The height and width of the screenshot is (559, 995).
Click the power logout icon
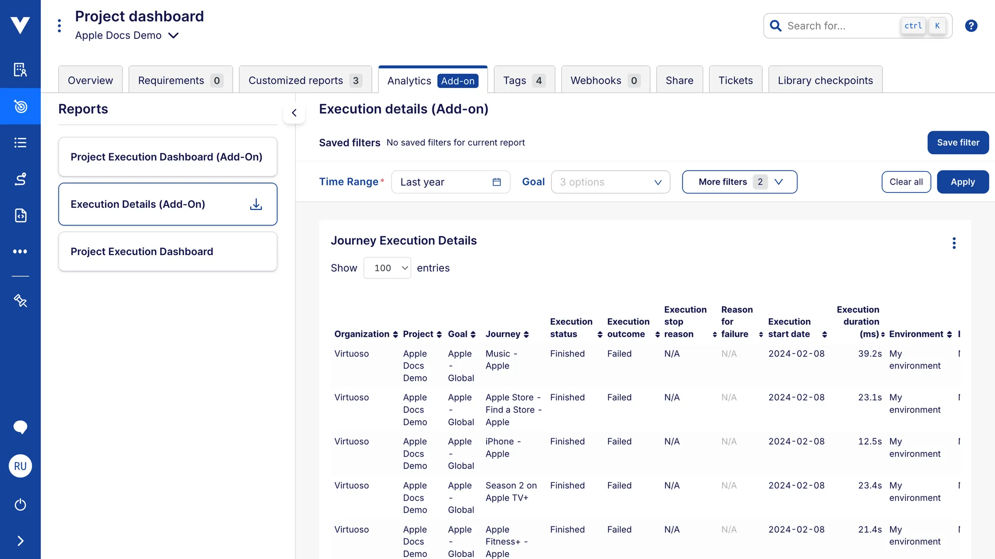coord(20,505)
